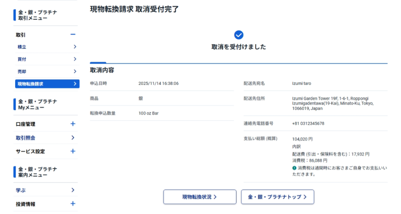Collapse the 取引 section minus icon
The width and height of the screenshot is (401, 214).
coord(73,35)
